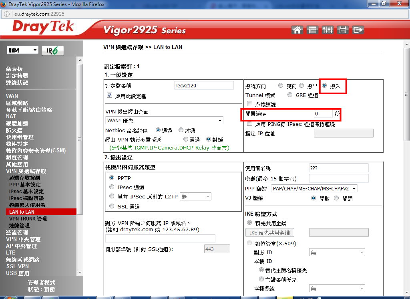Expand the PPP 驗證 dropdown
This screenshot has height=299, width=410.
(314, 188)
